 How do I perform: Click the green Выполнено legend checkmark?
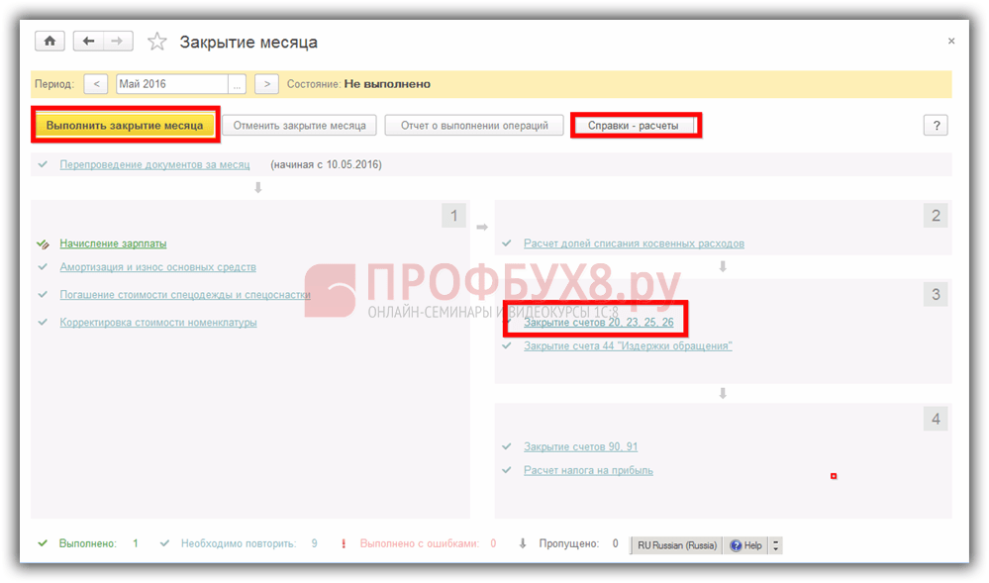point(43,543)
